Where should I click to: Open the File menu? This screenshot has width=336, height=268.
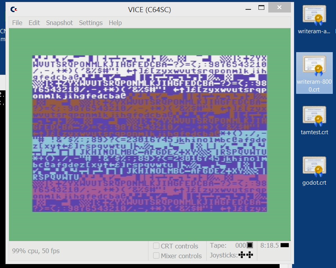click(x=17, y=23)
